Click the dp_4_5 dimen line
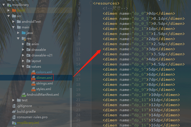The width and height of the screenshot is (191, 127). [144, 64]
